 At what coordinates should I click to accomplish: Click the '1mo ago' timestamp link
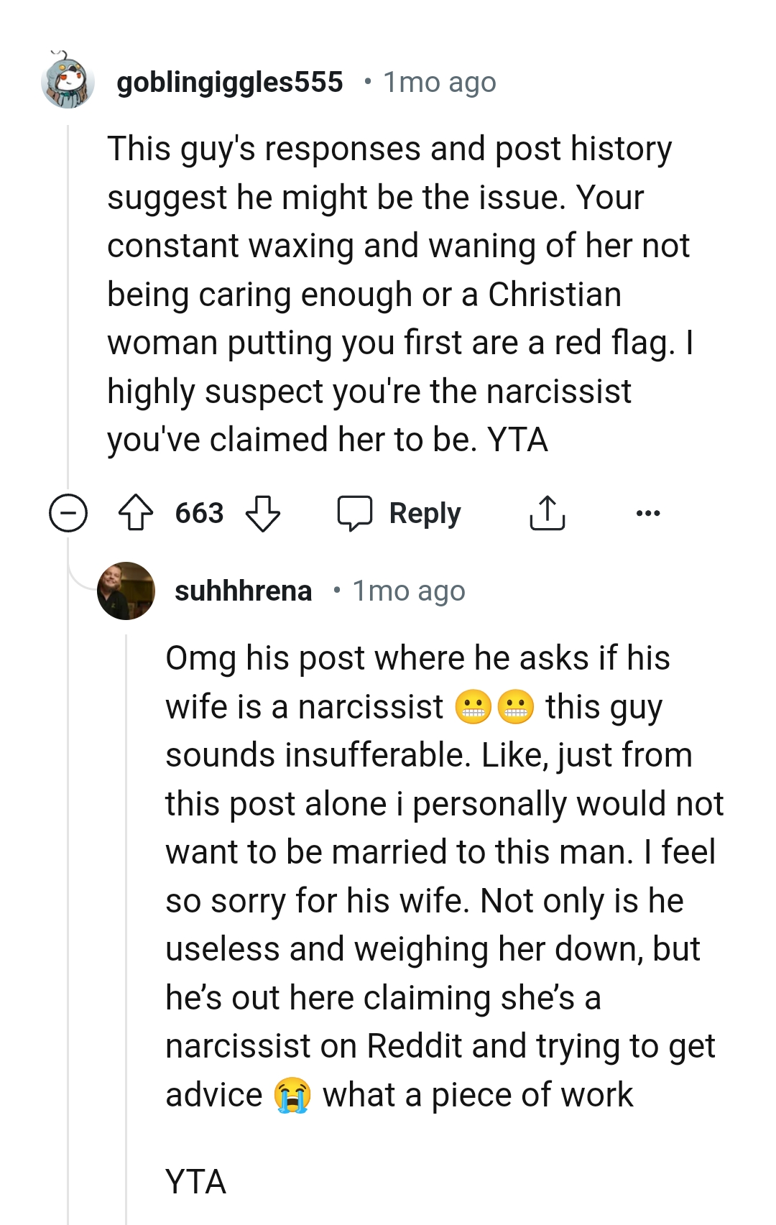click(439, 81)
